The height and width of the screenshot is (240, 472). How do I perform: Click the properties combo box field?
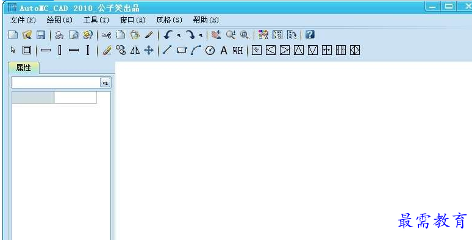[56, 82]
